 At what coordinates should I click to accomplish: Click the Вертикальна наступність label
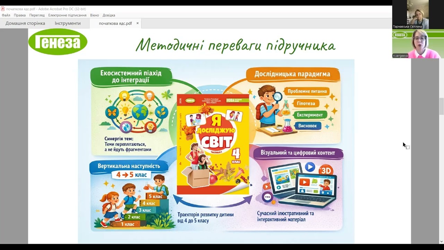click(x=129, y=166)
